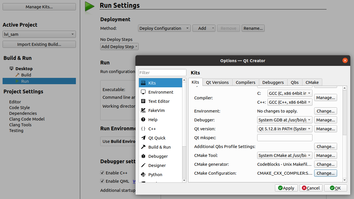The height and width of the screenshot is (199, 354).
Task: Click the Manage Kits button
Action: coord(39,7)
